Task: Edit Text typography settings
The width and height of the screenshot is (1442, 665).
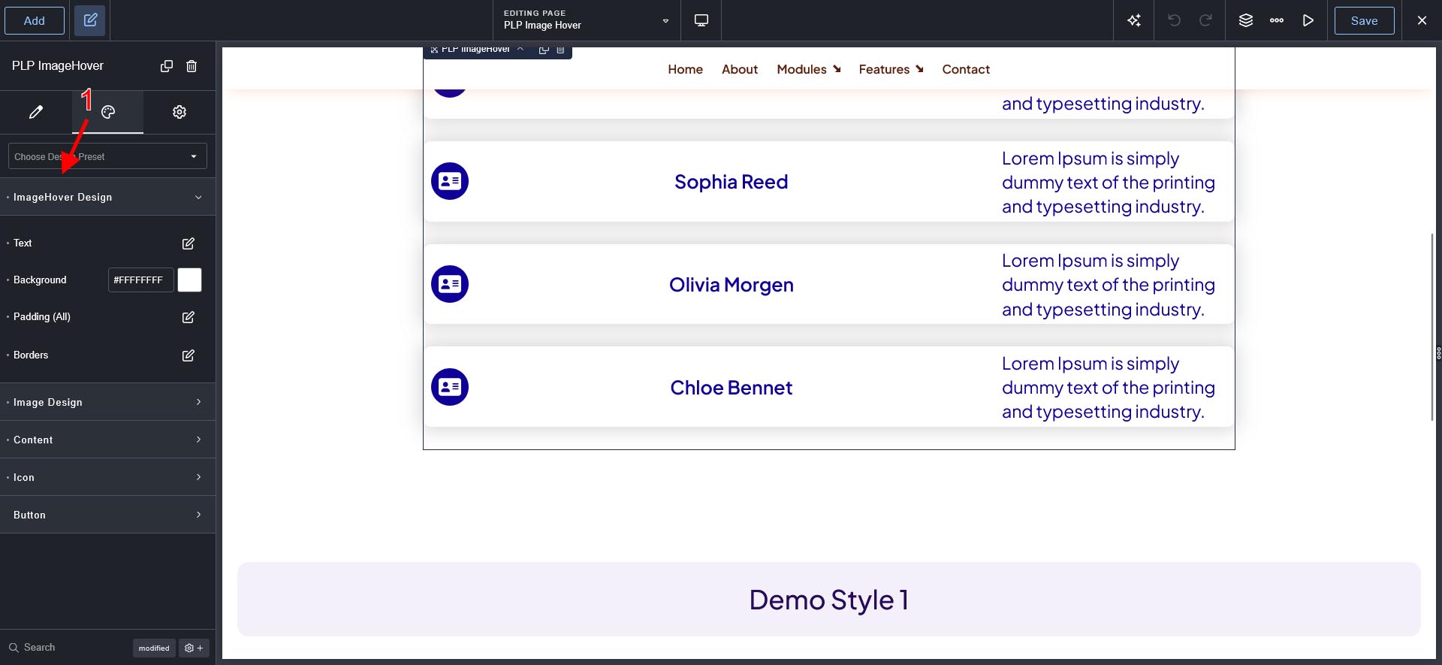Action: (189, 243)
